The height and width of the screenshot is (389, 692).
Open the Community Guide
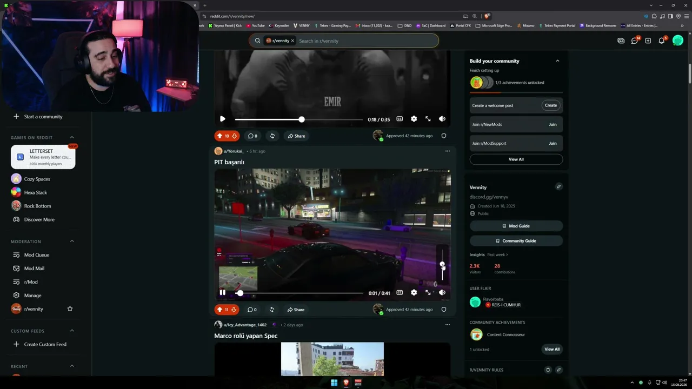point(516,241)
